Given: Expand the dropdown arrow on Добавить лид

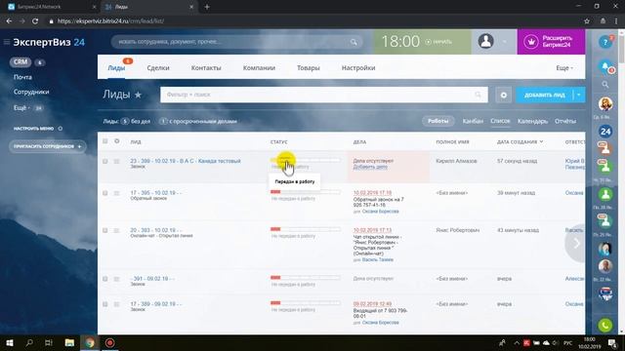Looking at the screenshot, I should 579,96.
